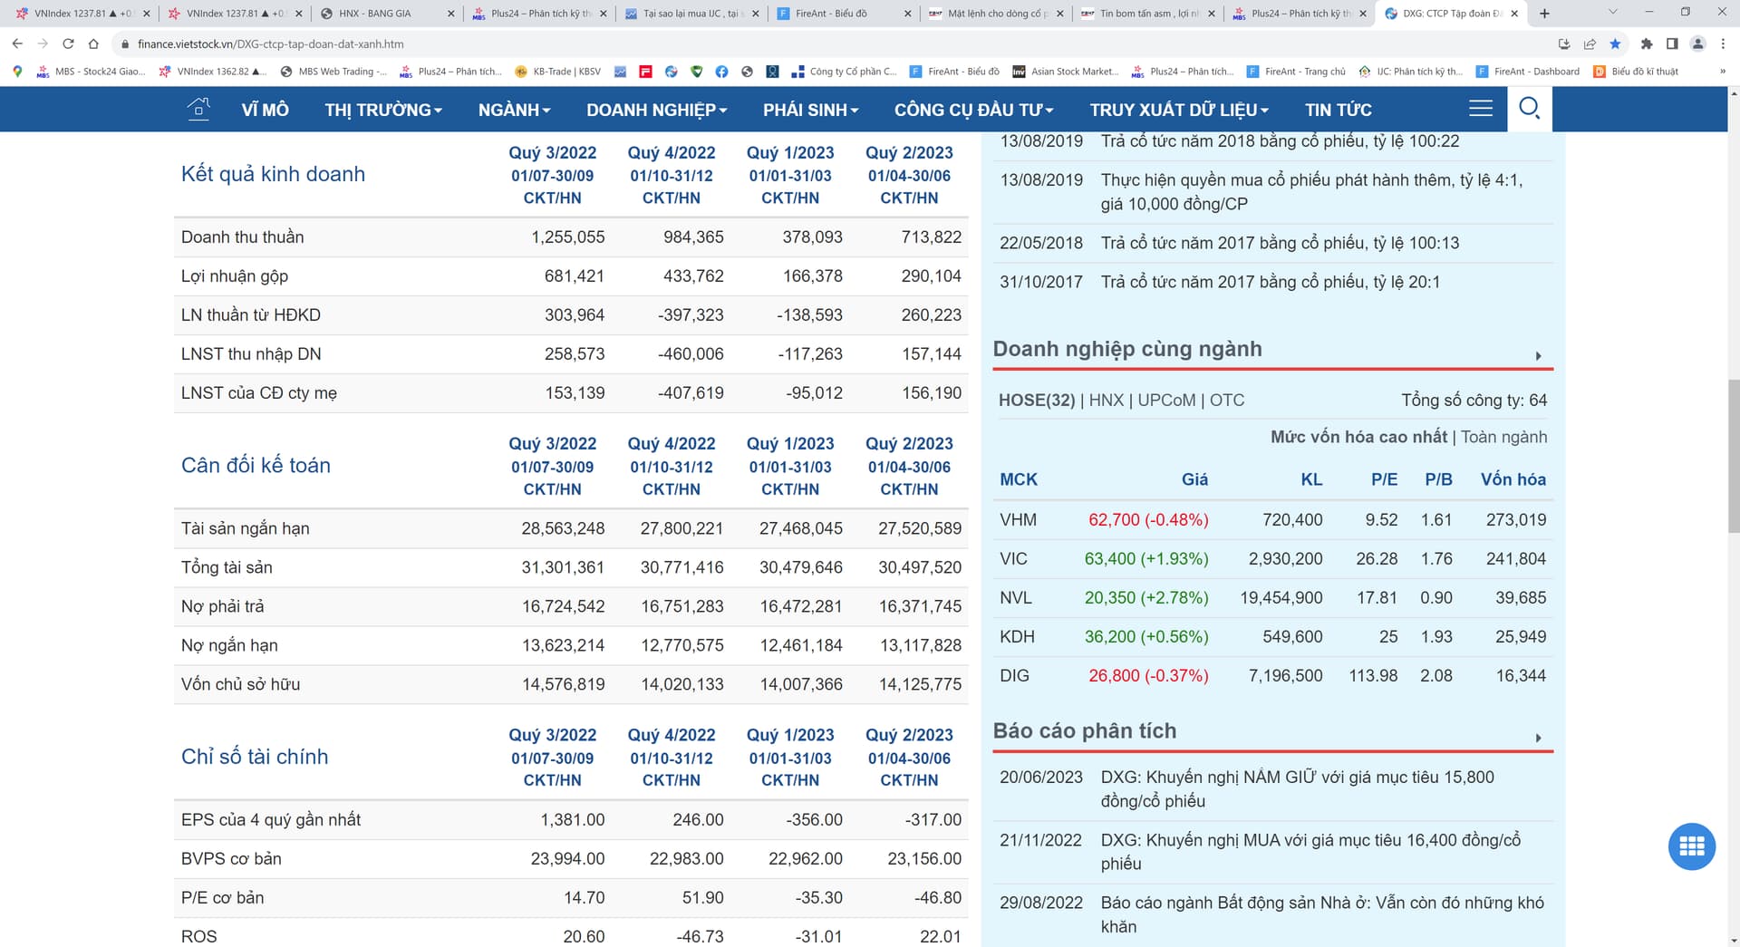The height and width of the screenshot is (947, 1740).
Task: Select UPCoM exchange filter
Action: [1166, 401]
